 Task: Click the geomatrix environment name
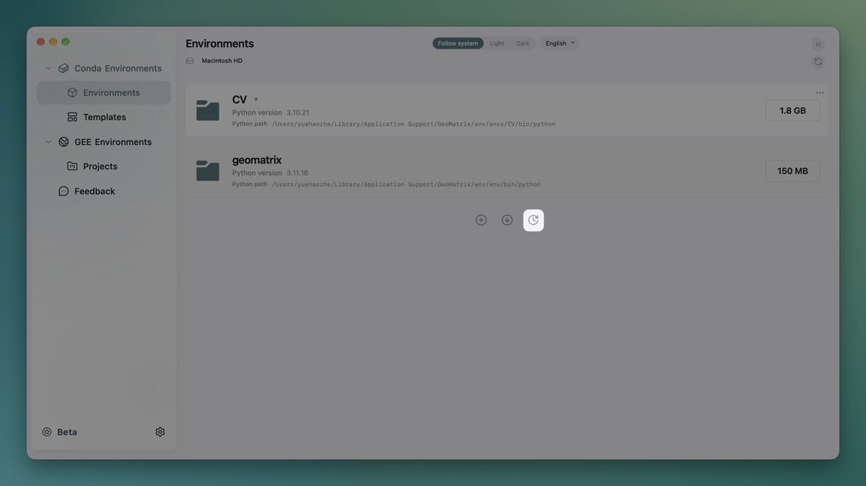(x=257, y=160)
